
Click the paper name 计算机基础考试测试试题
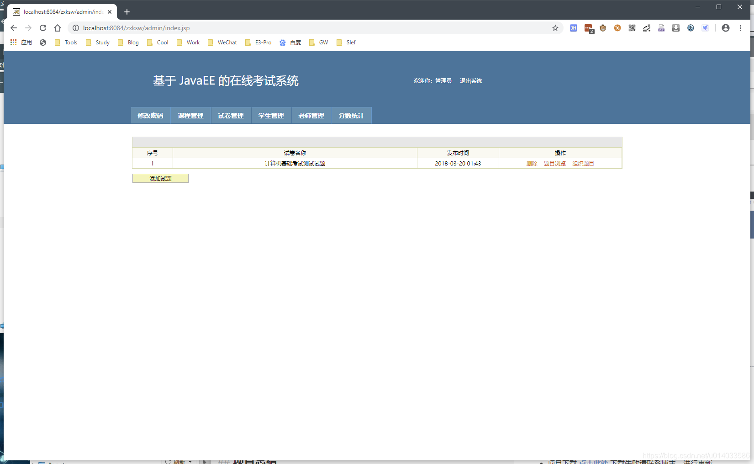295,164
